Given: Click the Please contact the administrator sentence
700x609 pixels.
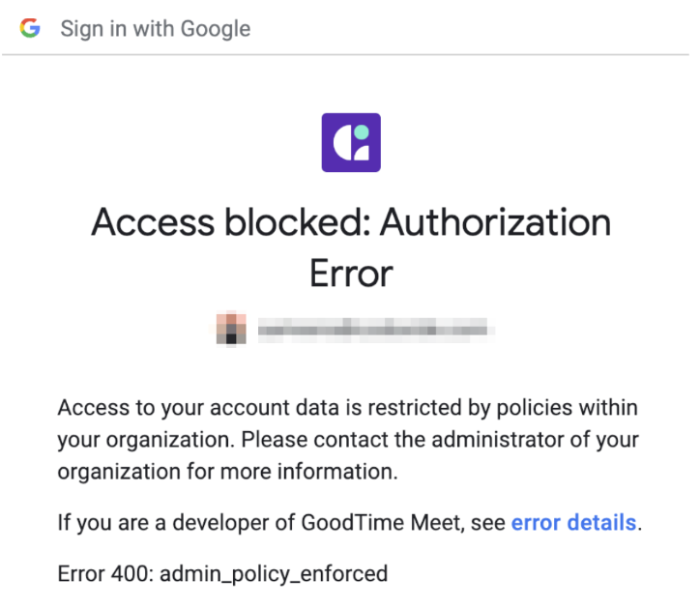Looking at the screenshot, I should (x=440, y=440).
